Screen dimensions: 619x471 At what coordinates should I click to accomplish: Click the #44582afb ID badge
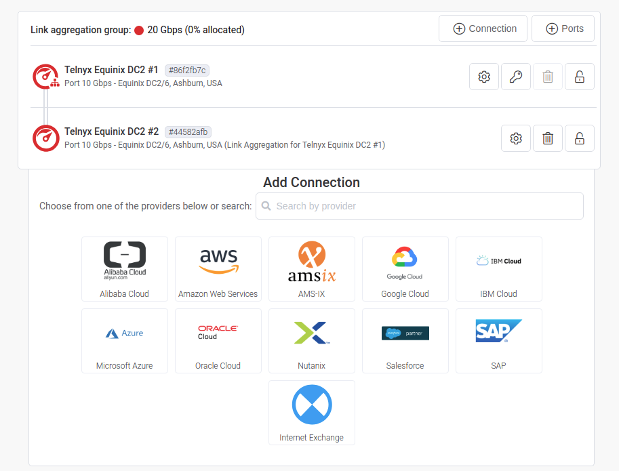coord(188,131)
